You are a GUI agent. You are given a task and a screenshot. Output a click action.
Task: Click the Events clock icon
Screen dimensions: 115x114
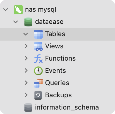pos(38,71)
